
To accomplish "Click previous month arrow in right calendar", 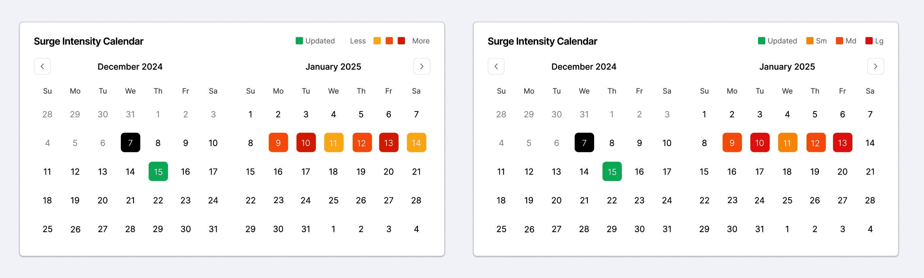I will tap(496, 66).
